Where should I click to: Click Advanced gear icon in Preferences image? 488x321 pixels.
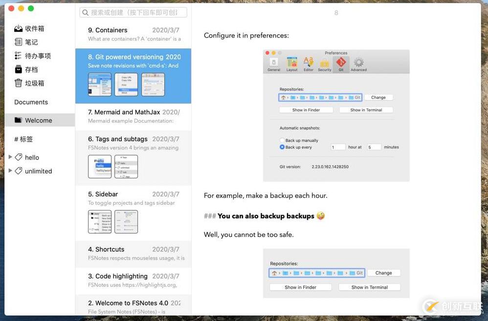358,62
